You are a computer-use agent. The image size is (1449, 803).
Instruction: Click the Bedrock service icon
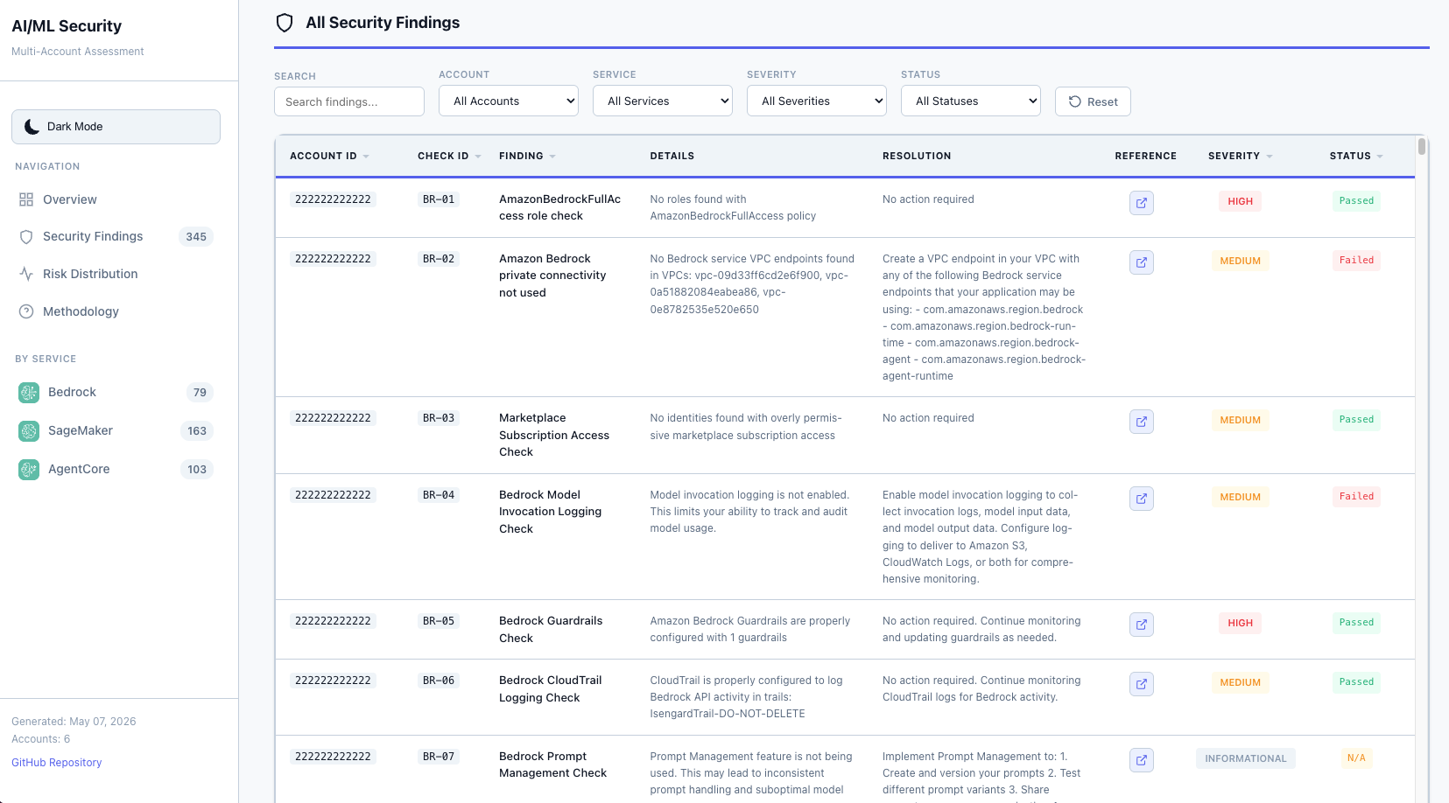click(29, 393)
